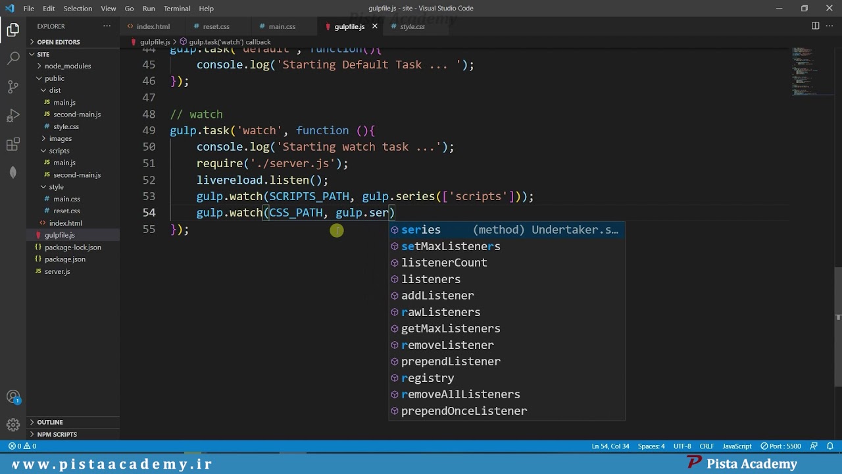Collapse the public folder
This screenshot has height=474, width=842.
click(73, 78)
